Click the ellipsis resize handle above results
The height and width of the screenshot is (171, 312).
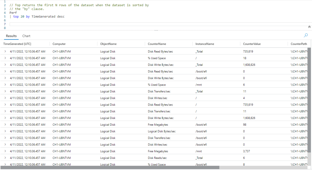[x=156, y=30]
